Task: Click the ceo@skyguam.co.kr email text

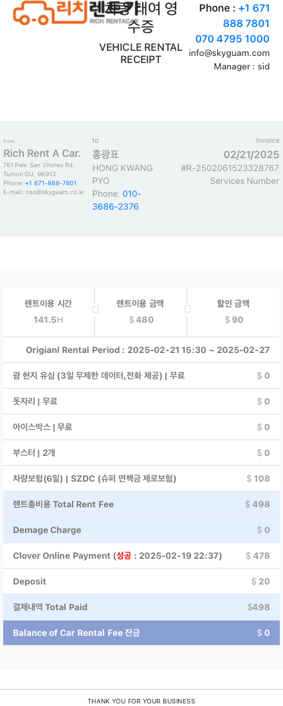Action: tap(55, 192)
